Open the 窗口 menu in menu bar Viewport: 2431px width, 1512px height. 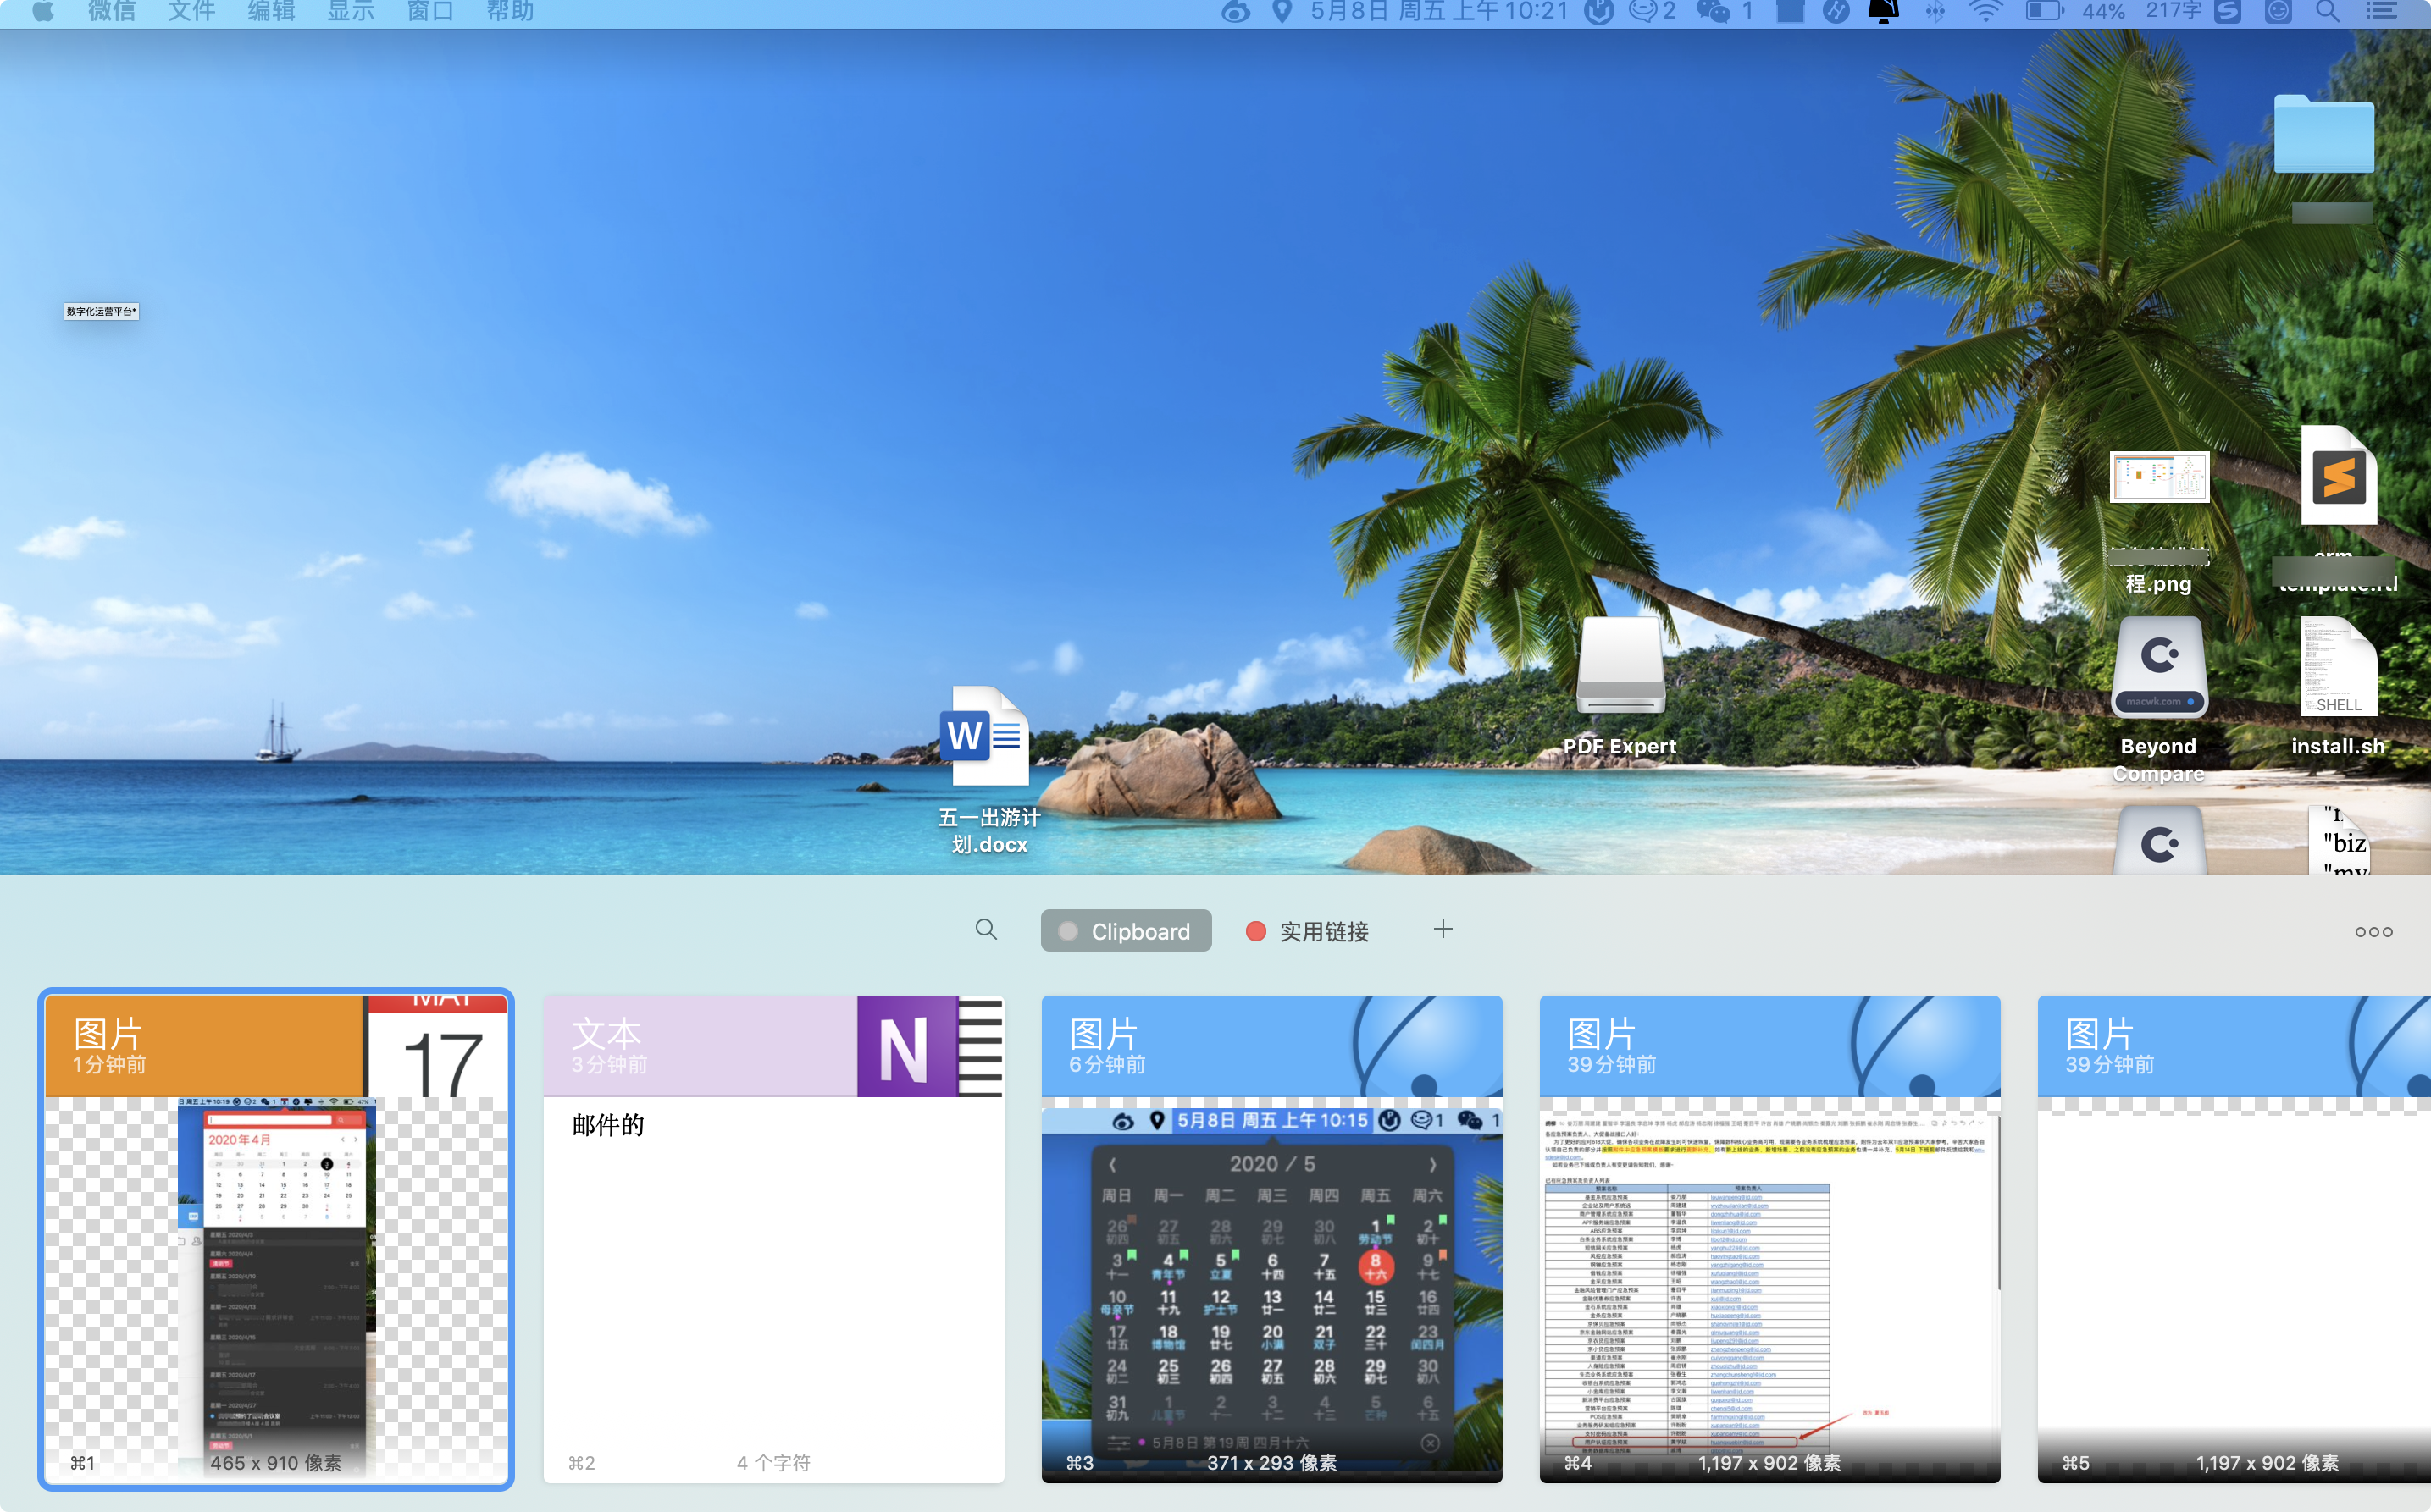coord(430,12)
